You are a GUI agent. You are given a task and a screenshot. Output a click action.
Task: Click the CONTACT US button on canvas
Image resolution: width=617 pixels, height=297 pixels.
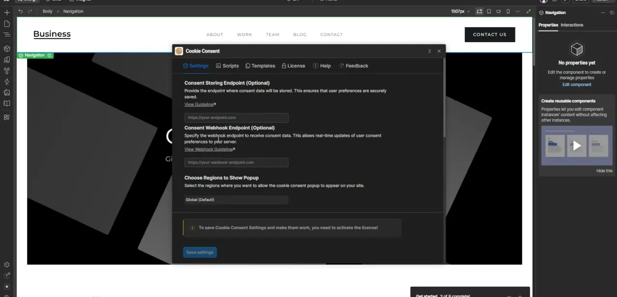[490, 34]
